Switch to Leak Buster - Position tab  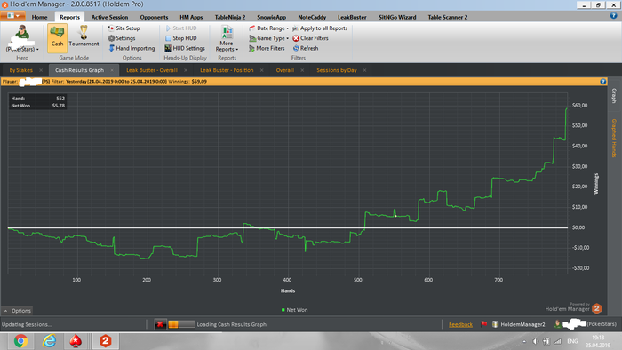point(227,70)
